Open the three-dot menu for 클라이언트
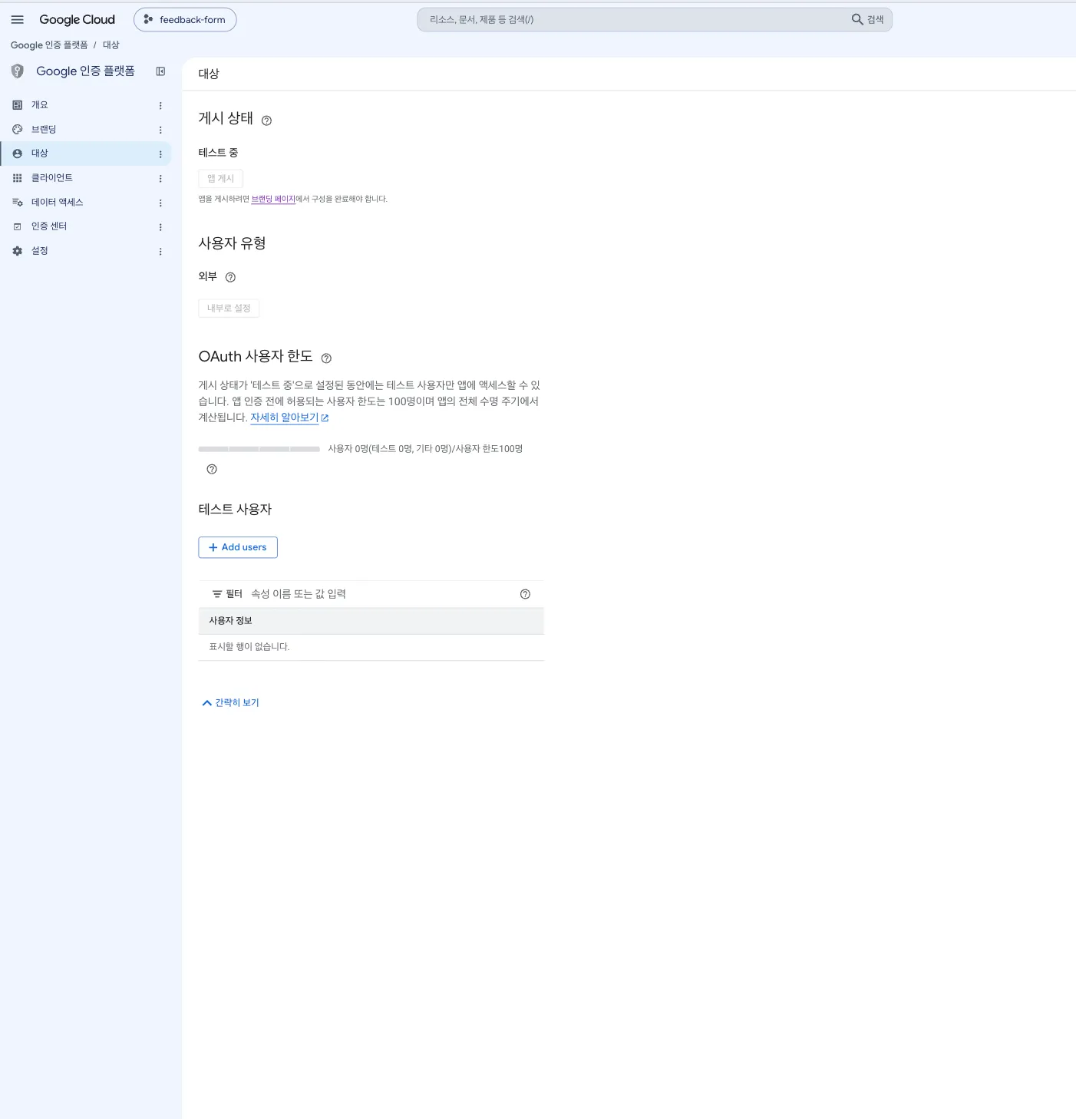The width and height of the screenshot is (1076, 1119). pyautogui.click(x=160, y=179)
